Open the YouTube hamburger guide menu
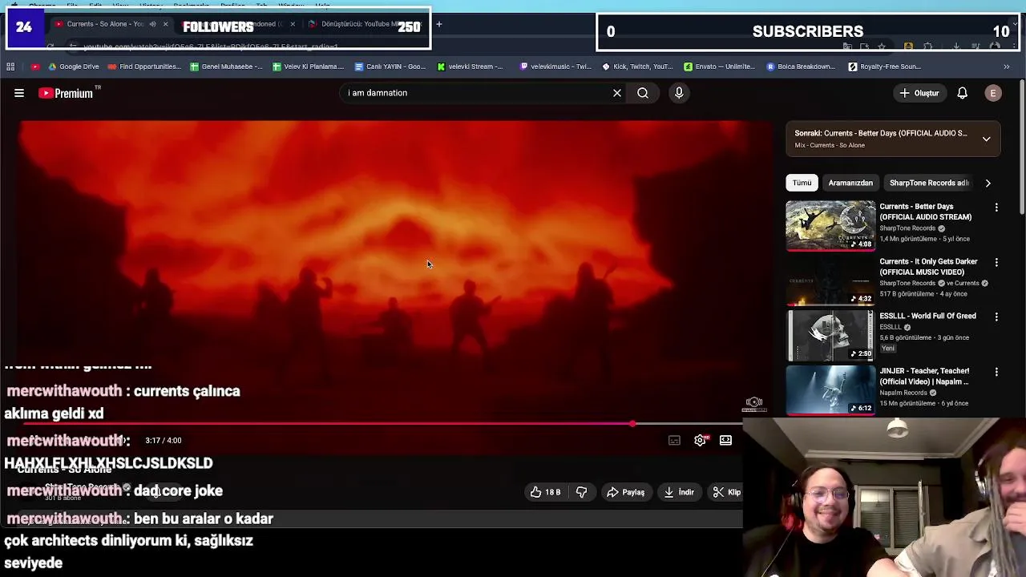Screen dimensions: 1026x577 pos(19,93)
